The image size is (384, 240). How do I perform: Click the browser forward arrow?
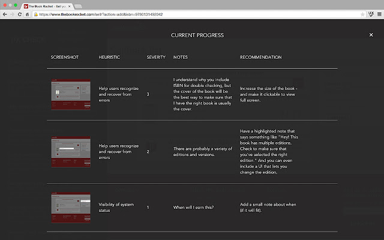pyautogui.click(x=13, y=14)
